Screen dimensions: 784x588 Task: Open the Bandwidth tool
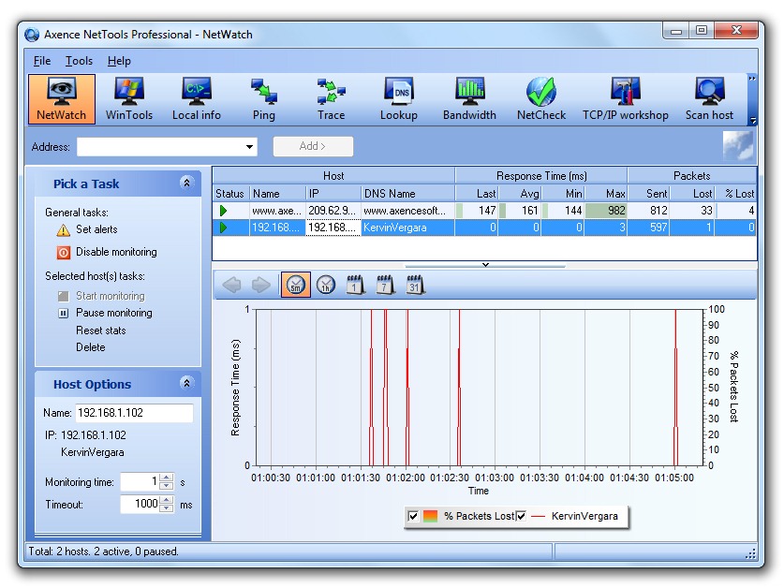[x=469, y=99]
